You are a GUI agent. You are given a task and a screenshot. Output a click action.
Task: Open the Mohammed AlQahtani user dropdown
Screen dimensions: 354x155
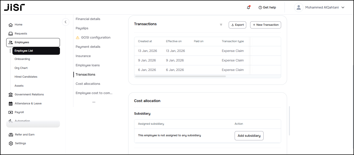[319, 7]
